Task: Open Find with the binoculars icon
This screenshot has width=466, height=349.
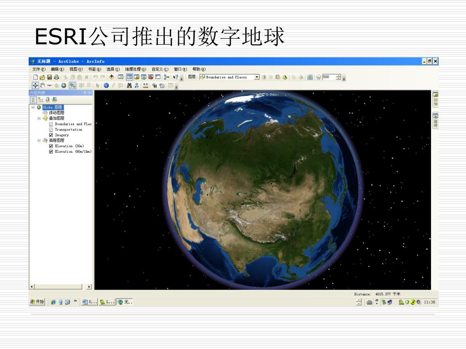Action: [129, 85]
